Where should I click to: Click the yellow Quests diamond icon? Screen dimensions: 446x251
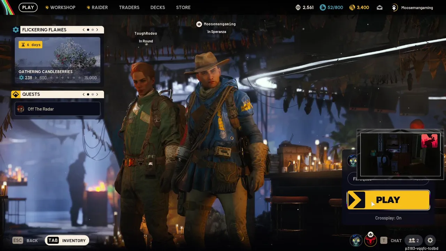click(x=16, y=94)
